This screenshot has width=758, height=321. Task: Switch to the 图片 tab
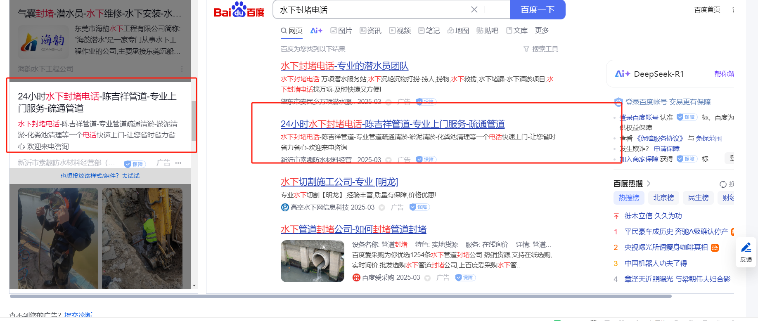coord(341,31)
